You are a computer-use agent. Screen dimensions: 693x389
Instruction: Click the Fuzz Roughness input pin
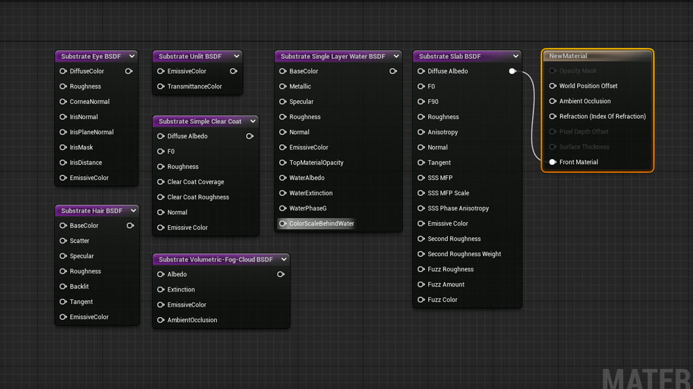click(421, 269)
